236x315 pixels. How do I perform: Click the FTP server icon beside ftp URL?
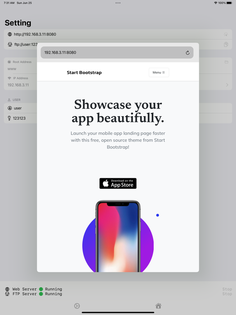point(10,44)
